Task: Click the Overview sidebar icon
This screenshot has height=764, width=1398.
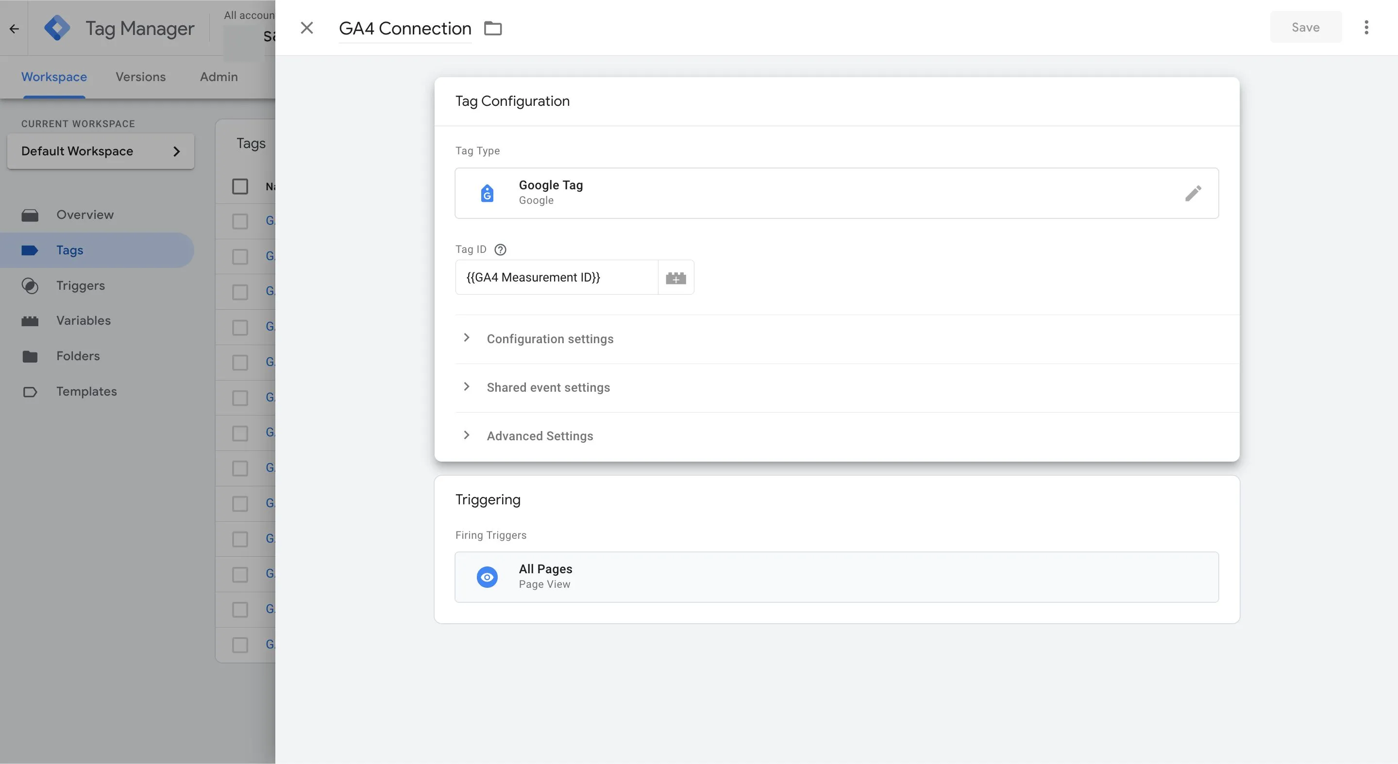Action: click(x=30, y=215)
